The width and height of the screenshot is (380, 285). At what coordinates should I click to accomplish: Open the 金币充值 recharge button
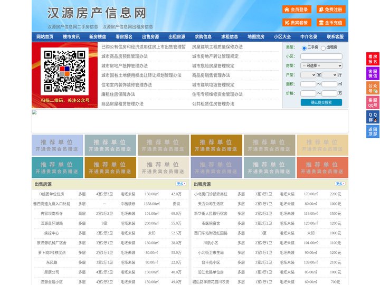tap(331, 23)
